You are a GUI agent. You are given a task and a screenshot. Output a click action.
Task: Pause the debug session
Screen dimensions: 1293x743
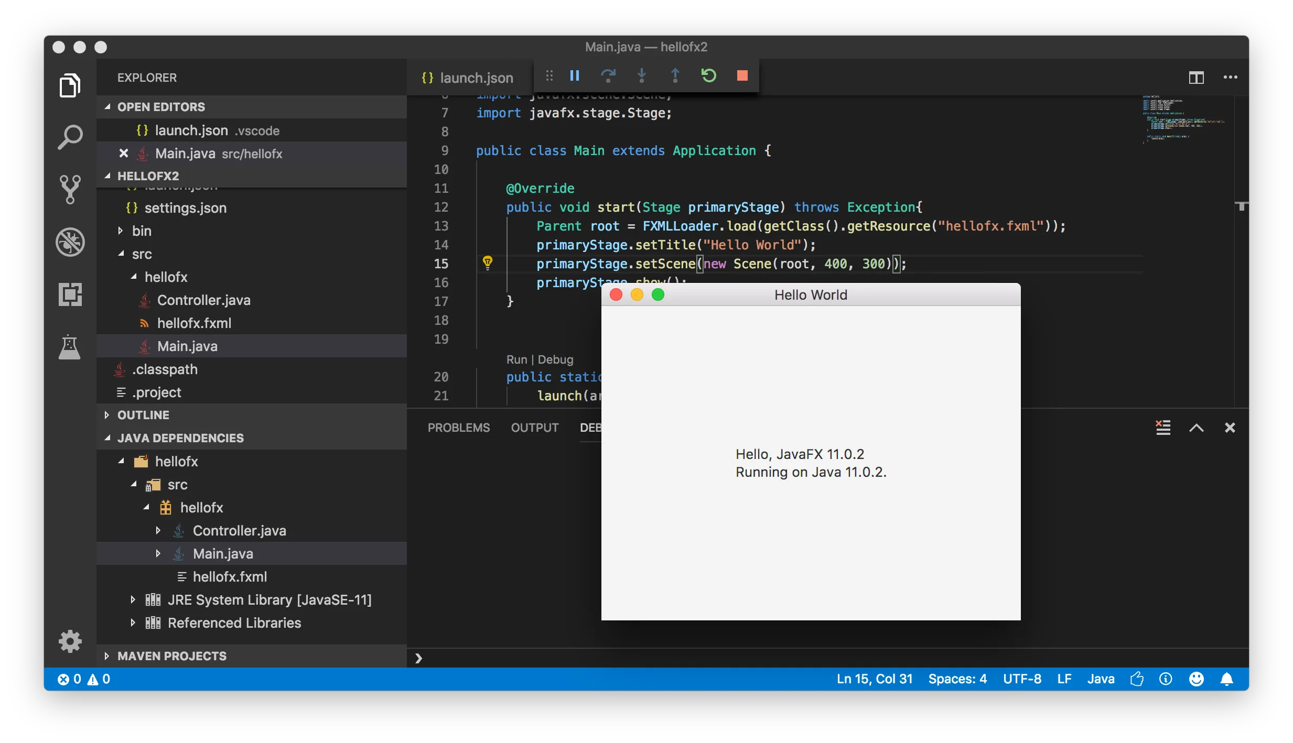coord(575,76)
